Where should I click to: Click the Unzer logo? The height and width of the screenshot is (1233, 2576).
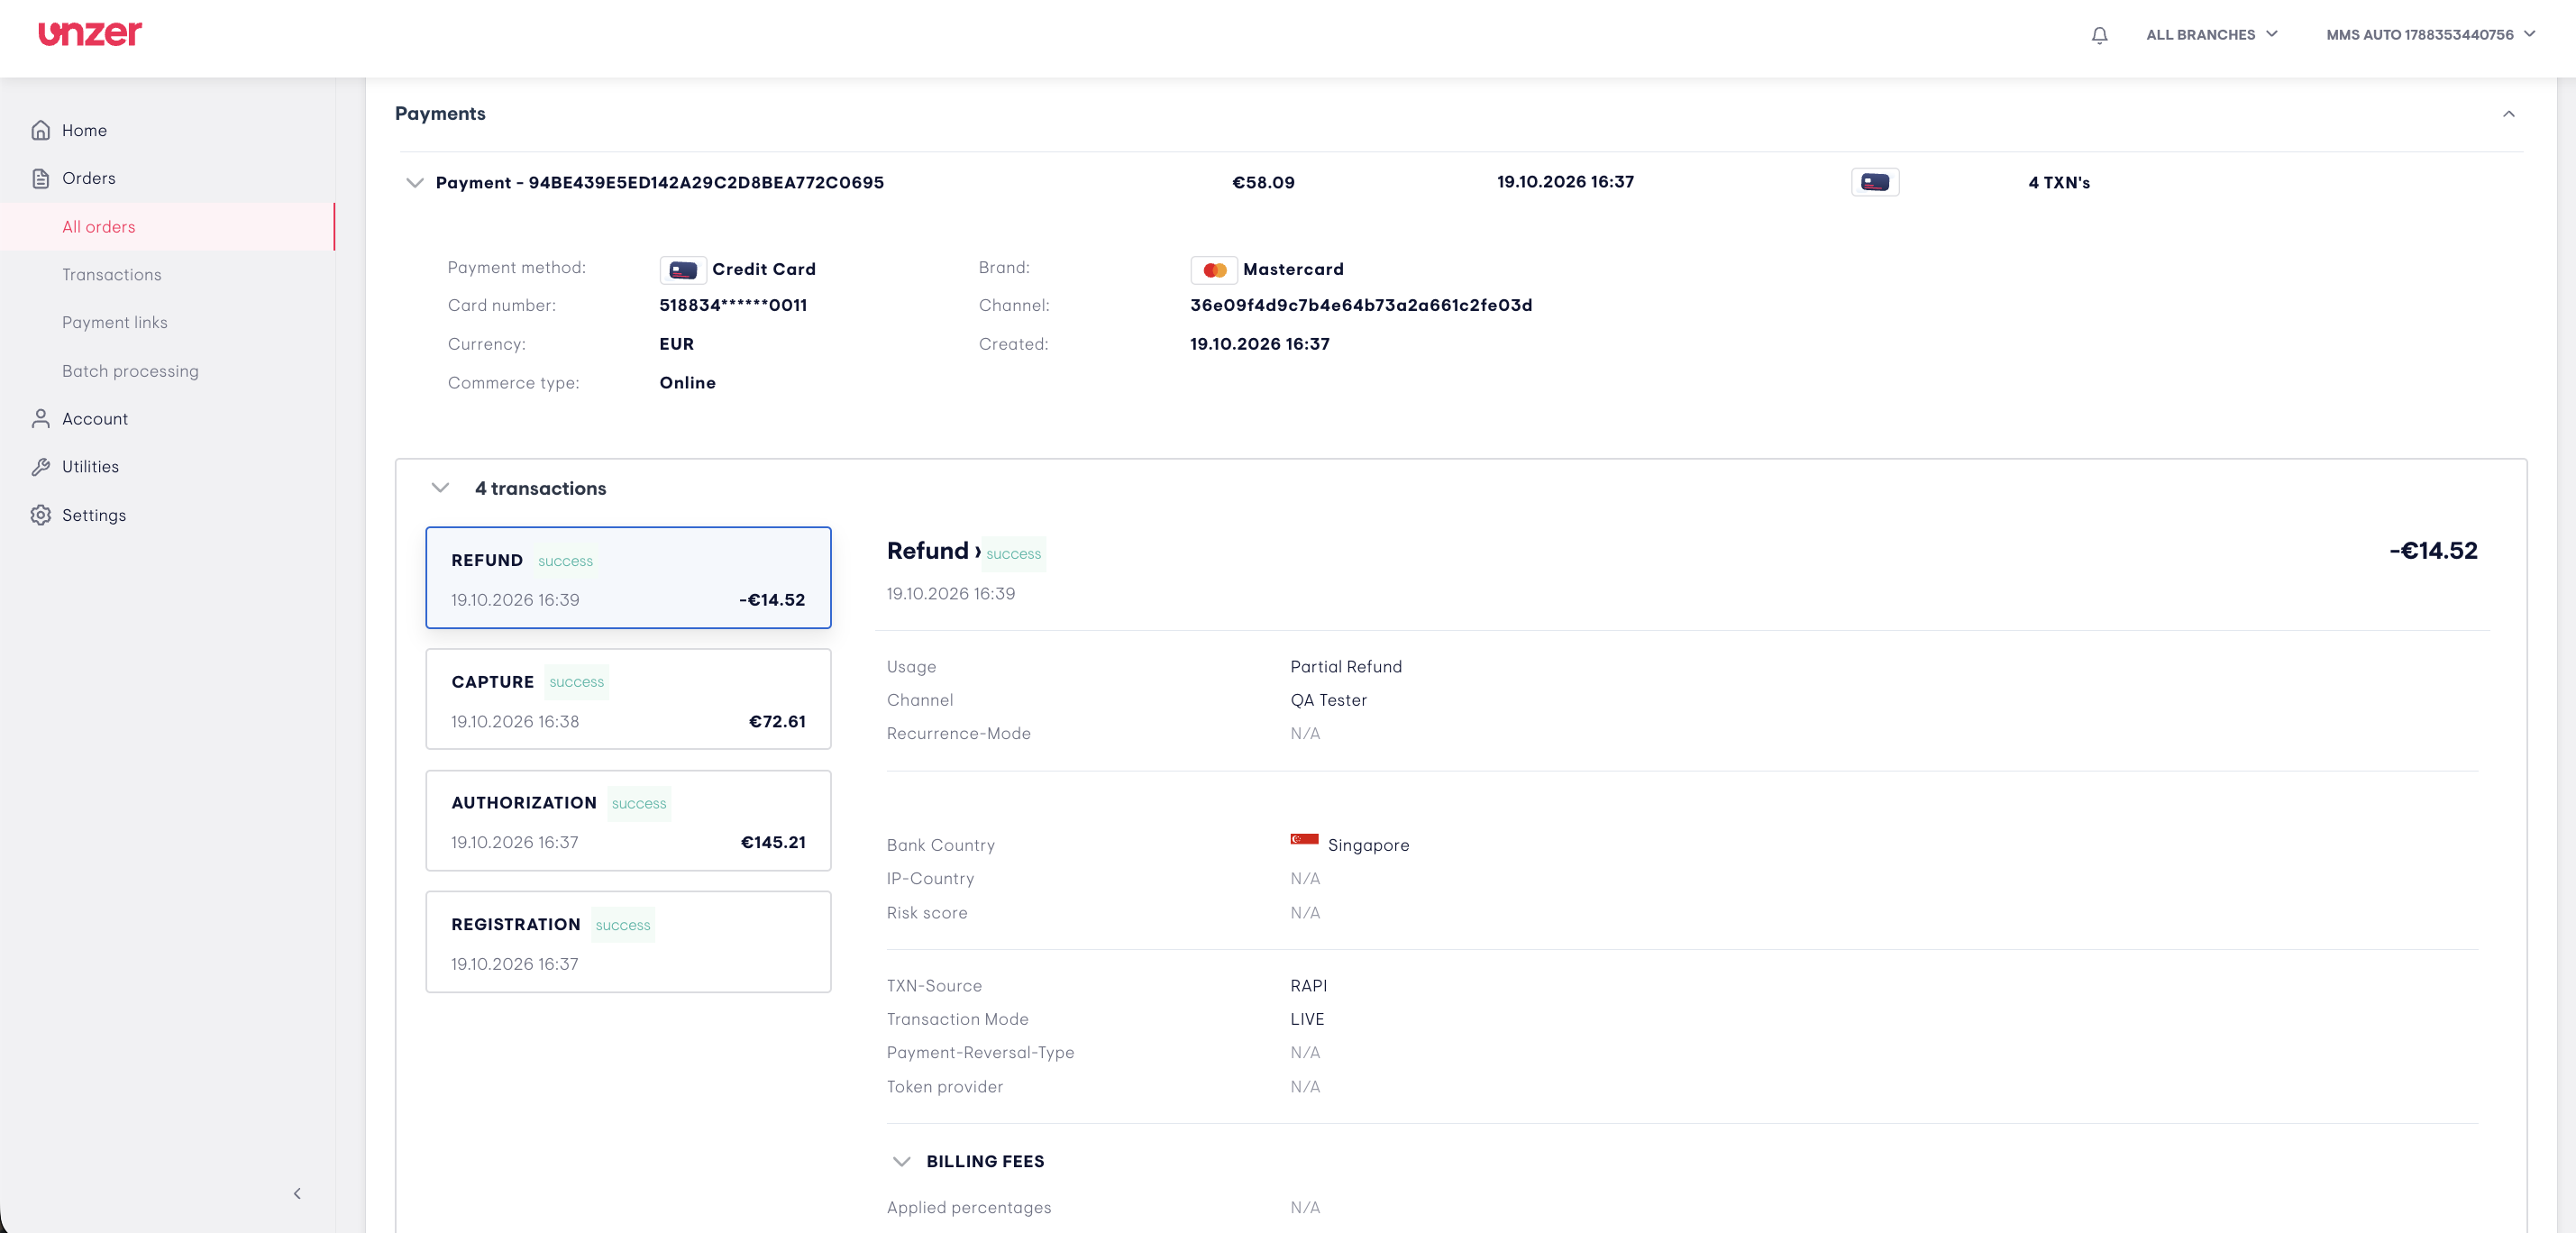pos(90,33)
